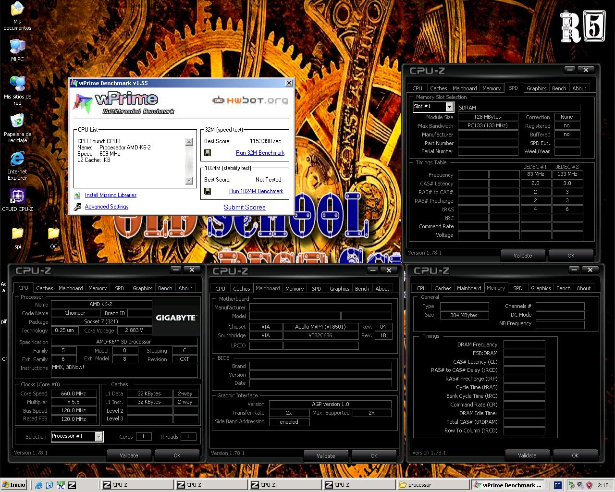This screenshot has width=615, height=492.
Task: Click Gigabyte logo in CPU window
Action: 176,318
